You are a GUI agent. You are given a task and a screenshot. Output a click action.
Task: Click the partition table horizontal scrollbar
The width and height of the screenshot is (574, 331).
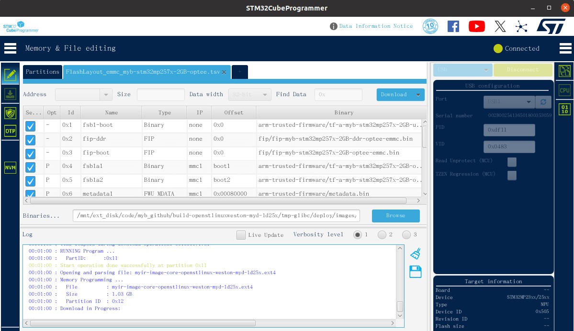[x=218, y=201]
